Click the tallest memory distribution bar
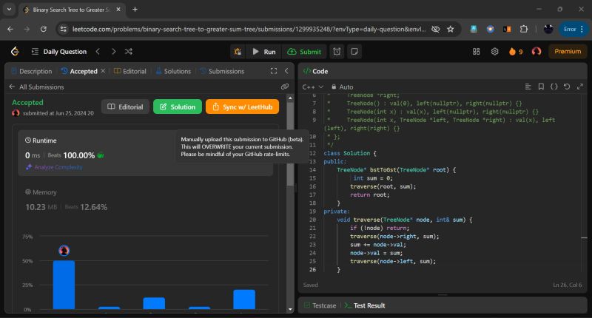The image size is (592, 318). 64,285
